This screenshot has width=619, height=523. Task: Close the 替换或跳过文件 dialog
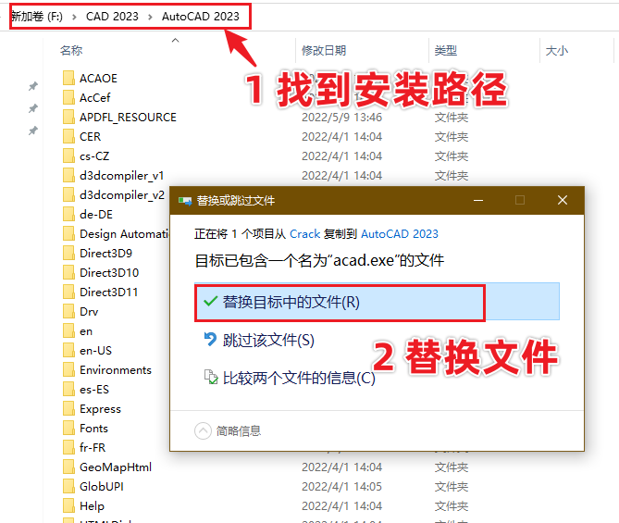click(x=563, y=200)
